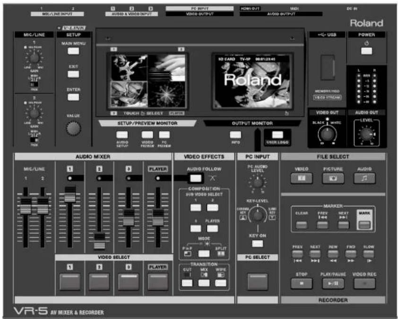Click the channel 2 audio mixer fader

click(99, 241)
